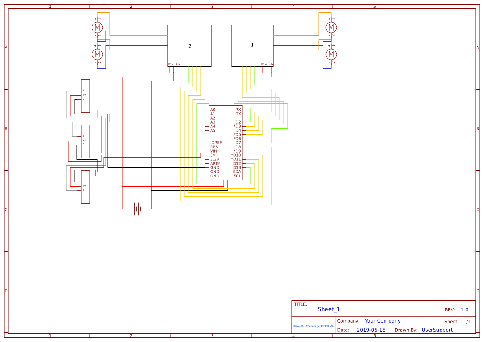Select the battery symbol in the schematic
Viewport: 484px width, 342px height.
pos(138,209)
